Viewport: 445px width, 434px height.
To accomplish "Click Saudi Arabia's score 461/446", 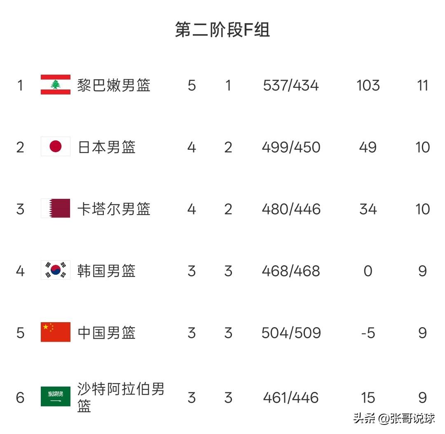I will [291, 397].
